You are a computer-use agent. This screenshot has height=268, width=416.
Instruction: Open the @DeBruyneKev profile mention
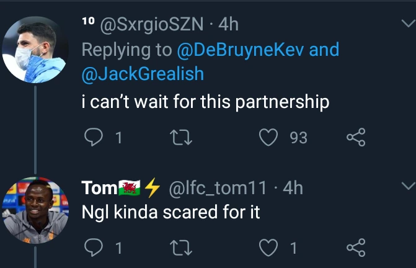[241, 50]
